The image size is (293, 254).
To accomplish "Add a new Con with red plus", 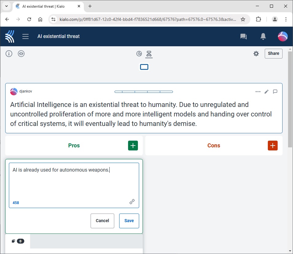I will coord(273,146).
